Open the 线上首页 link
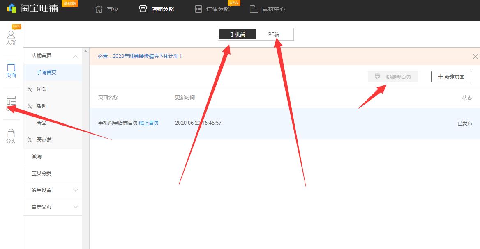480x249 pixels. [148, 123]
